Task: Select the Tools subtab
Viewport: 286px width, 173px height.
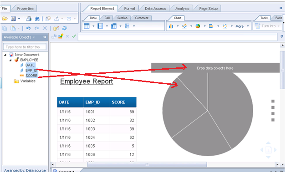Action: click(x=264, y=18)
